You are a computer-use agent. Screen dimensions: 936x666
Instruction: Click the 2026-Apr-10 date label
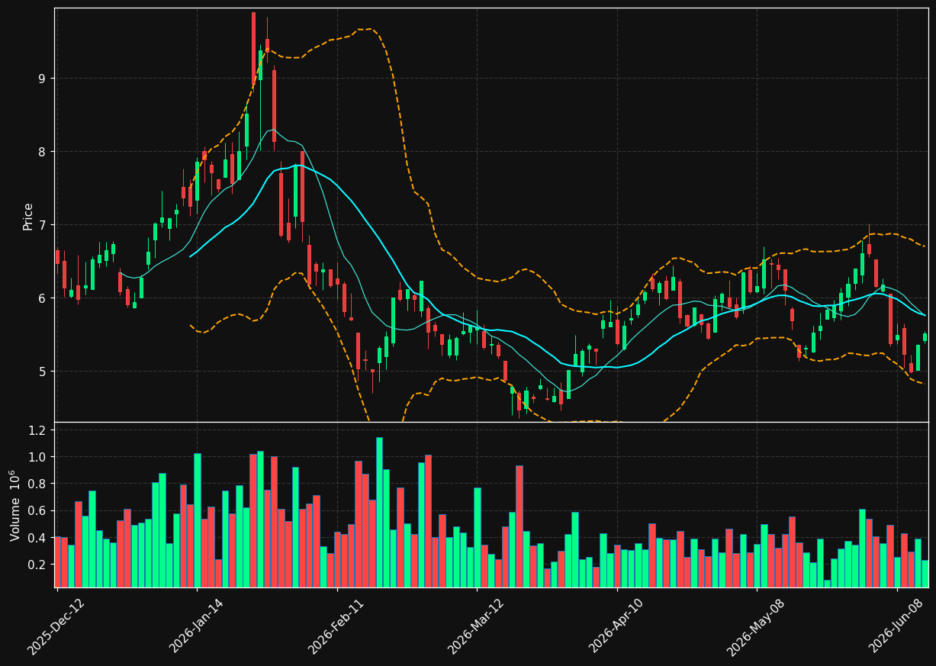pos(617,626)
